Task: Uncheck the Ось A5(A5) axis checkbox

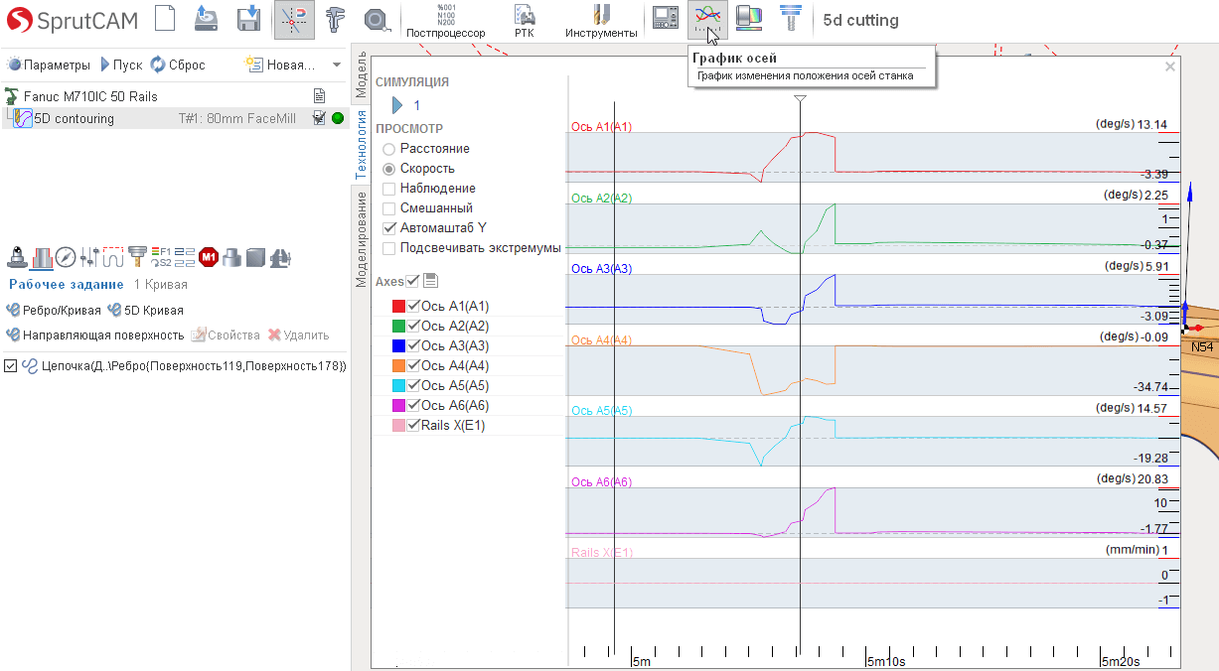Action: 413,385
